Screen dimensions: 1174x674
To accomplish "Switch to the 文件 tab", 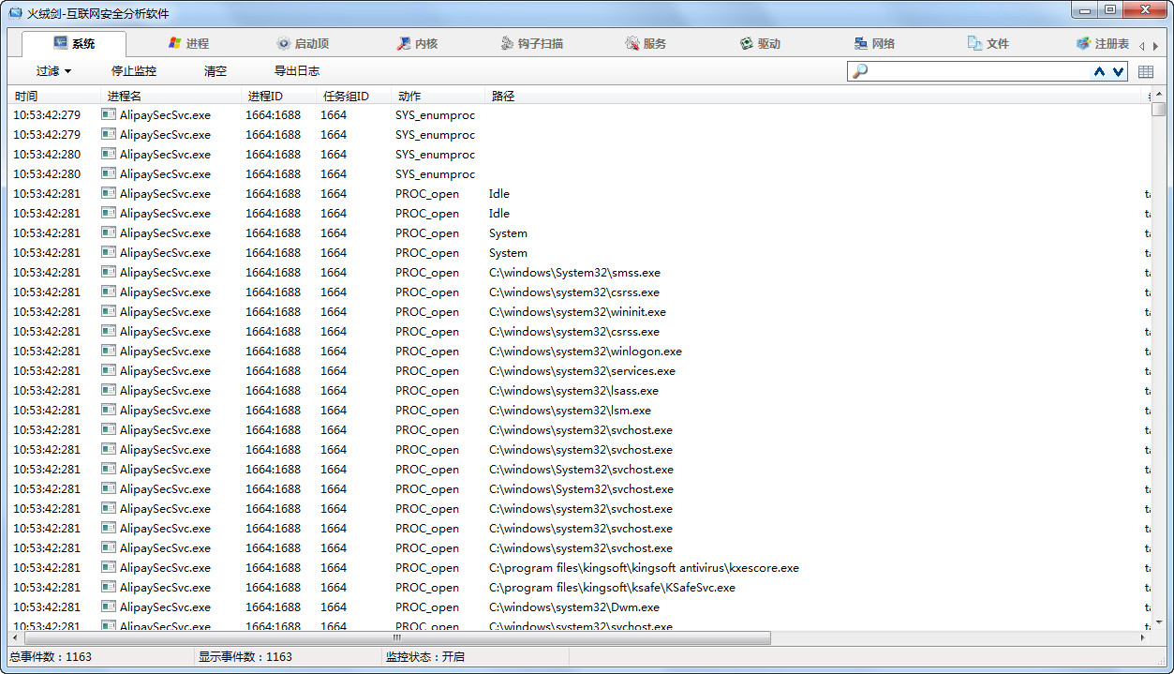I will point(988,43).
